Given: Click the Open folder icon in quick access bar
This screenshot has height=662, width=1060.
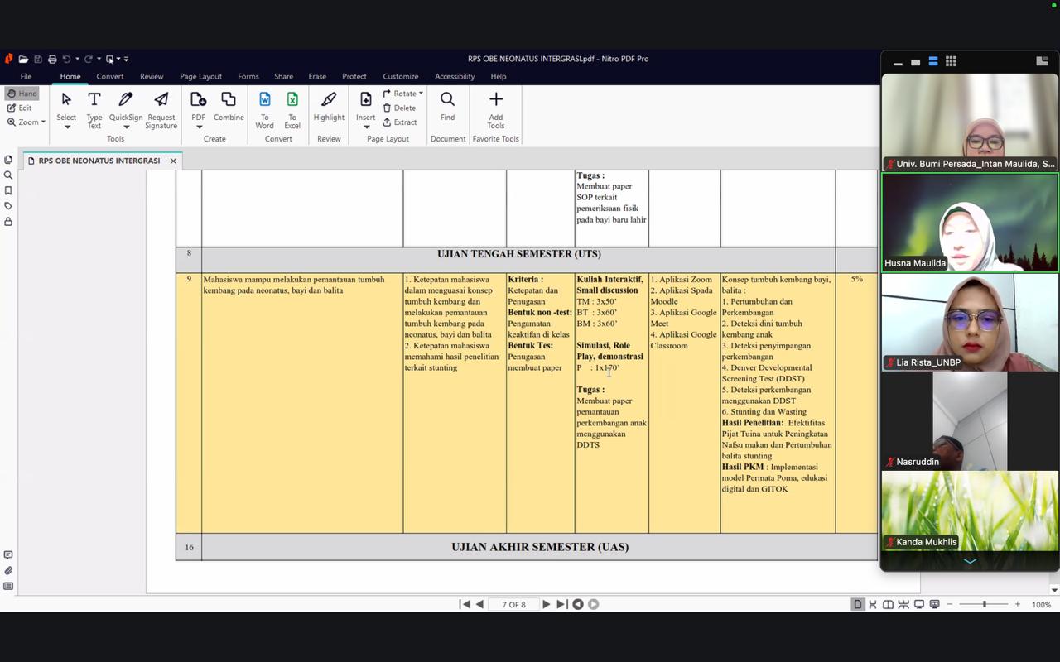Looking at the screenshot, I should click(x=23, y=60).
